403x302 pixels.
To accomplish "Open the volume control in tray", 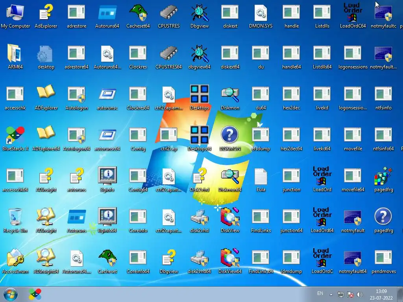I will (360, 295).
